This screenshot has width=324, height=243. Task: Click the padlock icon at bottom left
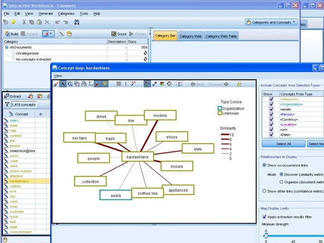click(x=5, y=240)
